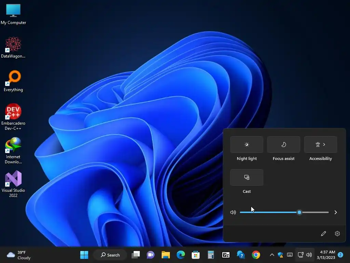Click the taskbar Search box
Viewport: 350px width, 263px height.
pyautogui.click(x=110, y=255)
